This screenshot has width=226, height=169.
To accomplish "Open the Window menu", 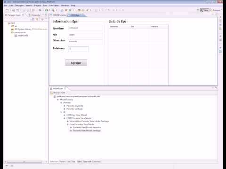I will click(x=65, y=6).
